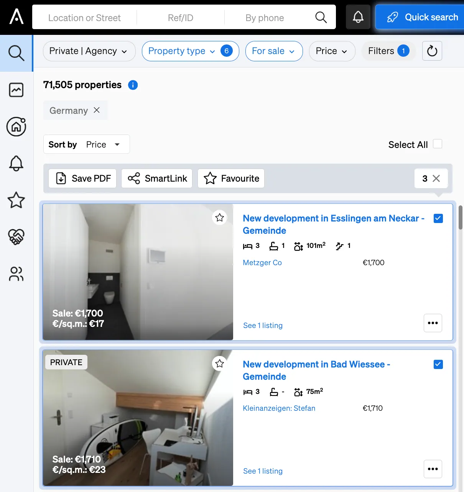Image resolution: width=464 pixels, height=492 pixels.
Task: Favourite the Esslingen am Neckar listing photo star
Action: pyautogui.click(x=220, y=218)
